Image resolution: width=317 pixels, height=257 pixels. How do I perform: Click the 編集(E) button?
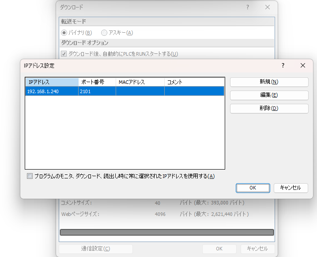point(269,95)
